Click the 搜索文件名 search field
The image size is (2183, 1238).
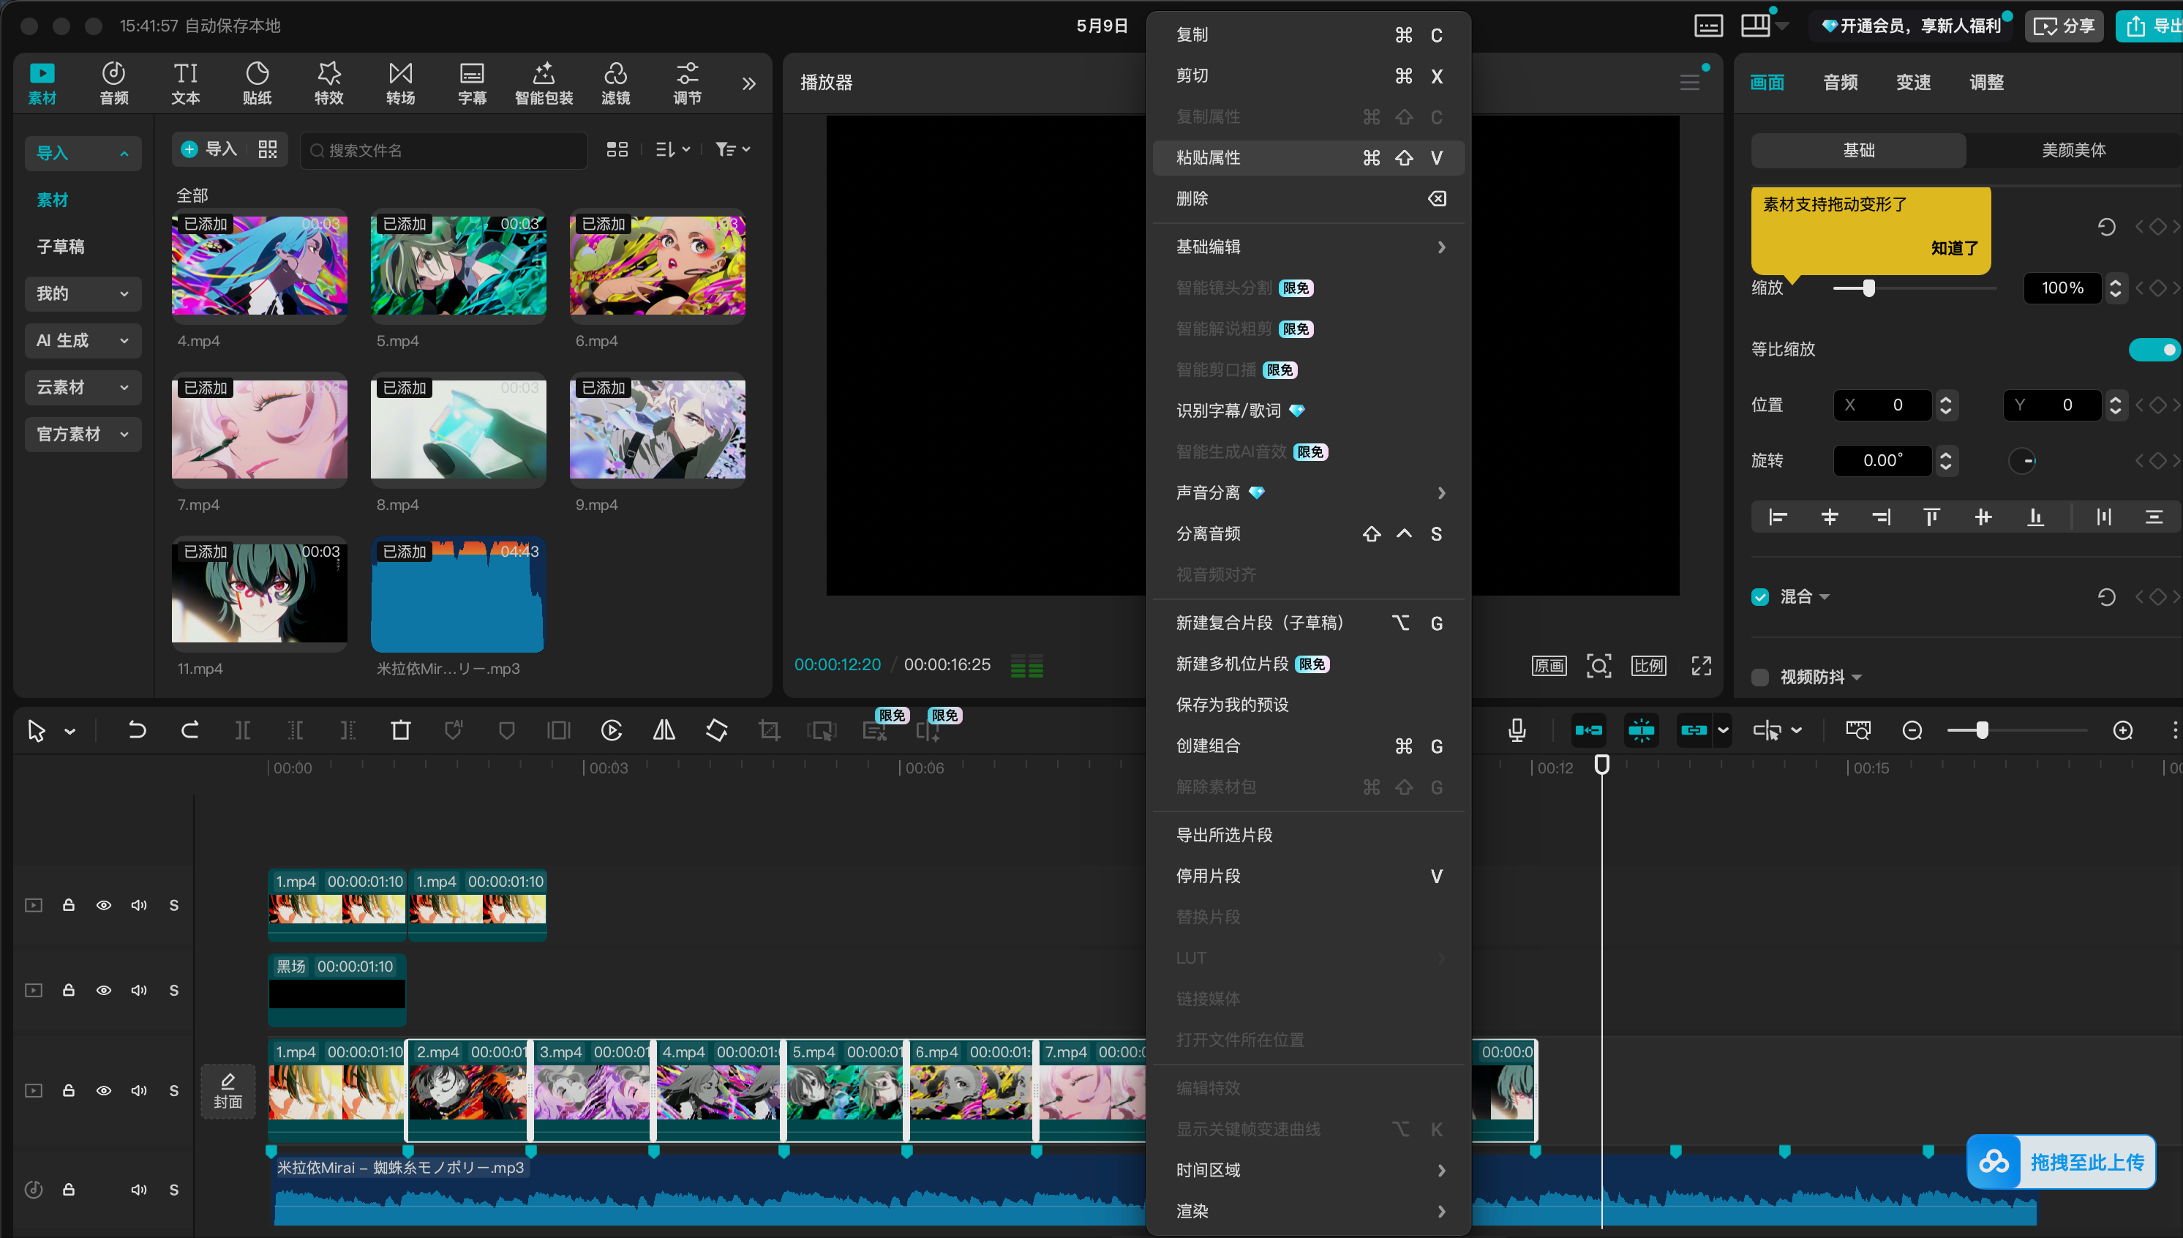(x=444, y=151)
